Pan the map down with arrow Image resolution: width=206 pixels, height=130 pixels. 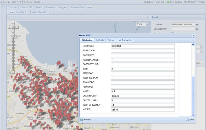[x=13, y=31]
